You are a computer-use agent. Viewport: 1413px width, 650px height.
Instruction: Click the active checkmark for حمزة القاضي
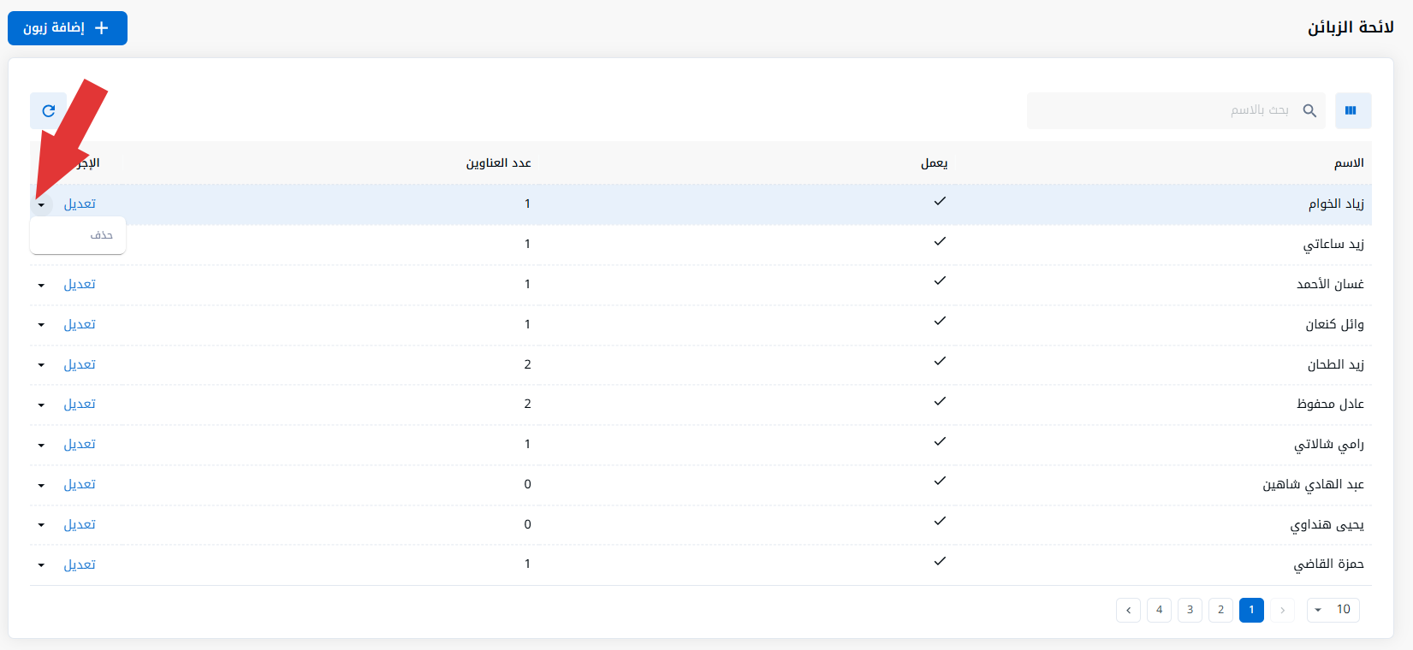pos(940,561)
